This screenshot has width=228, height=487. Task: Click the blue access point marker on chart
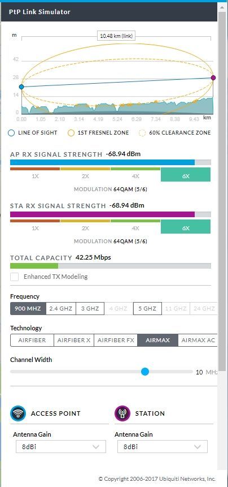(21, 87)
